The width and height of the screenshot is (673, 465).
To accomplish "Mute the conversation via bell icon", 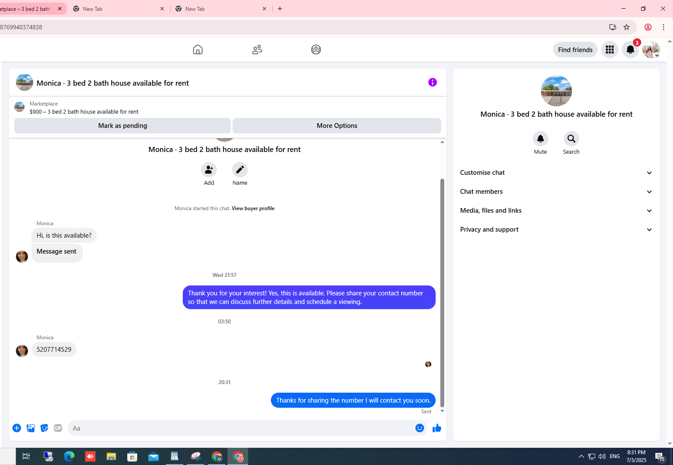I will [x=541, y=139].
